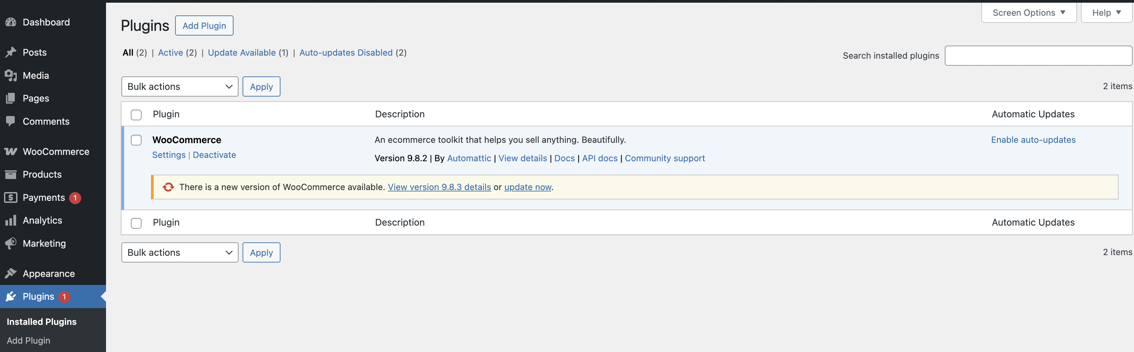This screenshot has width=1134, height=352.
Task: Click the Posts pushpin icon
Action: click(10, 52)
